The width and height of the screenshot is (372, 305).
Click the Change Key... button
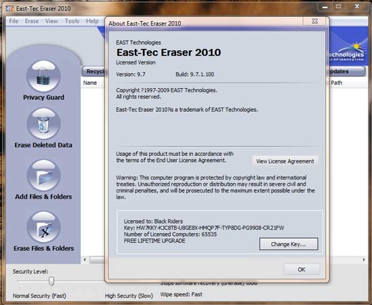click(289, 244)
